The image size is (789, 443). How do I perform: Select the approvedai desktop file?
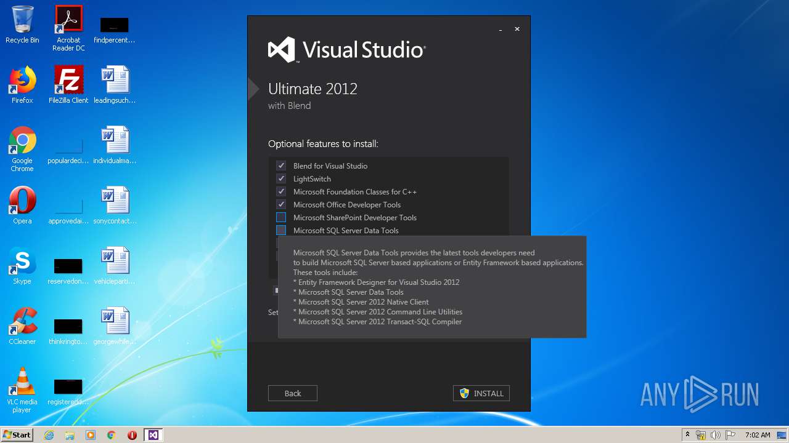pyautogui.click(x=68, y=210)
